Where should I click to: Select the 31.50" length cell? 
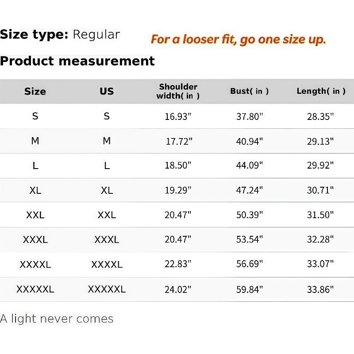320,215
